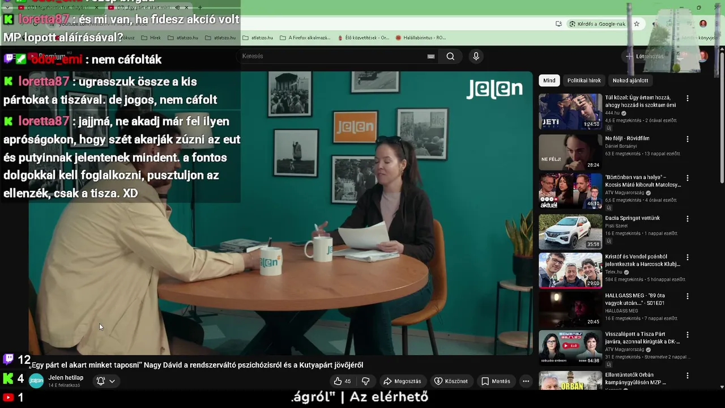
Task: Open Létrehozás create button
Action: (x=645, y=56)
